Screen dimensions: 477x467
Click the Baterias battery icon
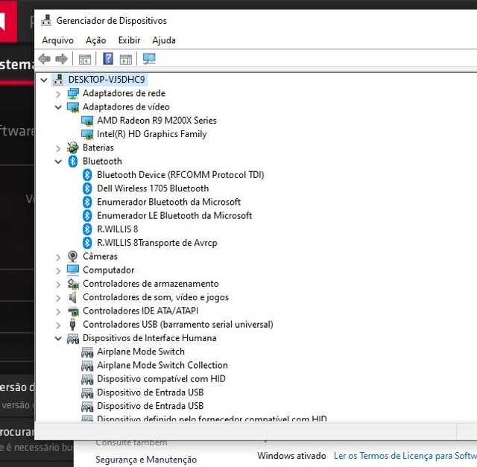pyautogui.click(x=73, y=147)
